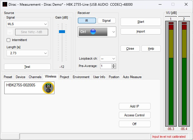This screenshot has width=193, height=140.
Task: Switch to the User Info tab
Action: pos(99,77)
